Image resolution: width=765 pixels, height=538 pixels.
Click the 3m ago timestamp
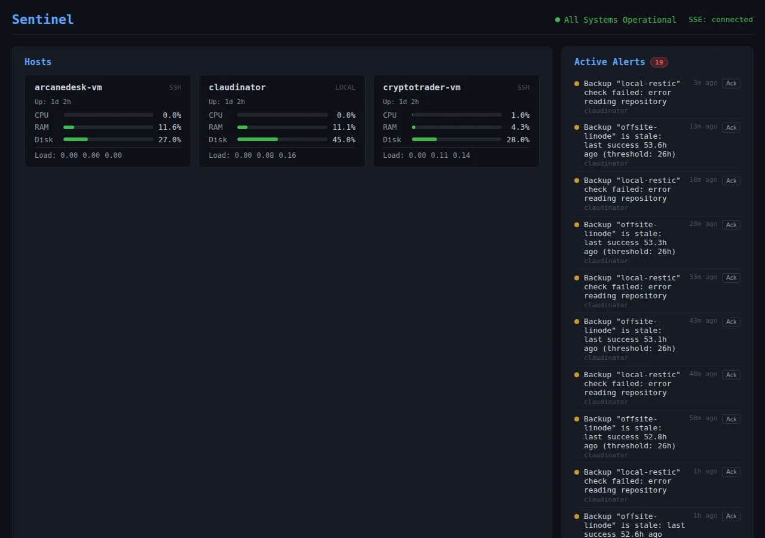coord(705,83)
